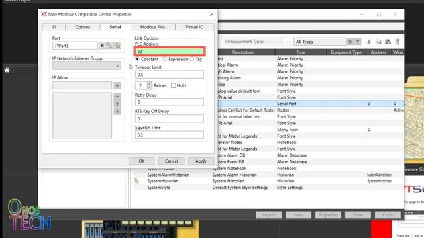
Task: Click the Squelch Time field
Action: [x=170, y=135]
